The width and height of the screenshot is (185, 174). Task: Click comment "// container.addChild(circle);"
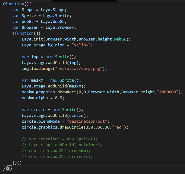click(57, 157)
